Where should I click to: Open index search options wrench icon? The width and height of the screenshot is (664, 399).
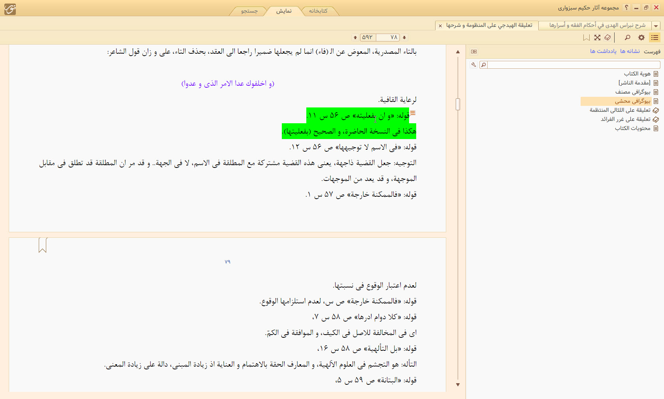[x=473, y=64]
